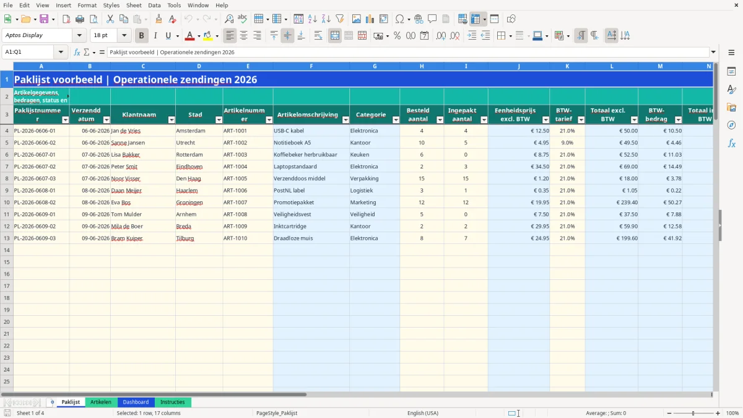Viewport: 743px width, 418px height.
Task: Click the Sort Descending icon
Action: click(x=326, y=19)
